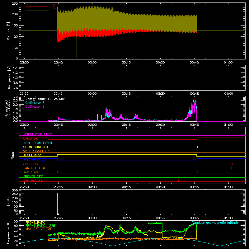Image resolution: width=249 pixels, height=249 pixels.
Task: Click the red spike on the BAD_PACKETS line
Action: [x=179, y=181]
